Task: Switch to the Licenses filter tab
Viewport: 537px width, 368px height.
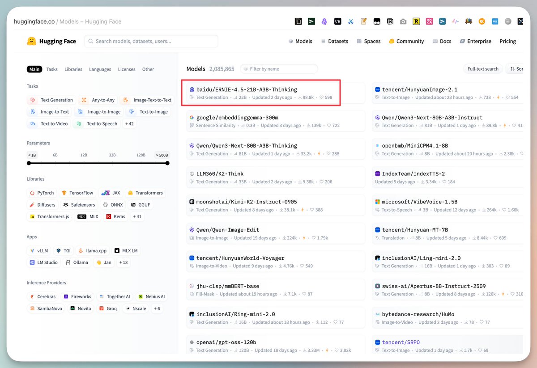Action: pos(127,69)
